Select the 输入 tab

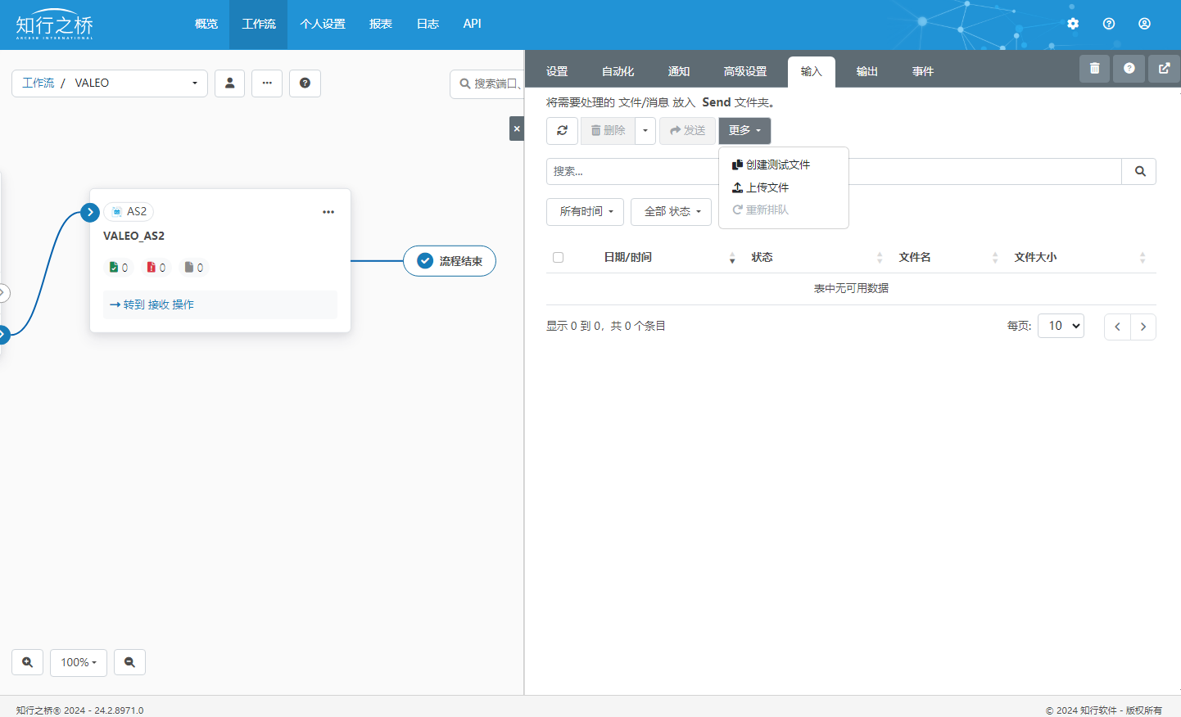point(812,71)
